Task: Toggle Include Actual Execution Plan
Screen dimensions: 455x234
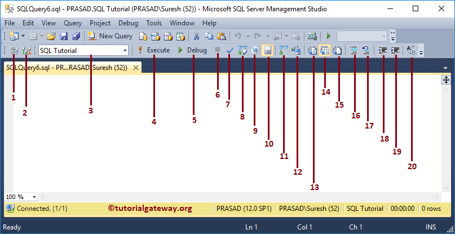Action: [x=284, y=51]
